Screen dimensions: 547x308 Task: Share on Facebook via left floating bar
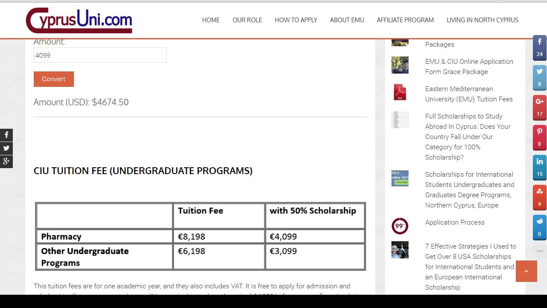(6, 135)
